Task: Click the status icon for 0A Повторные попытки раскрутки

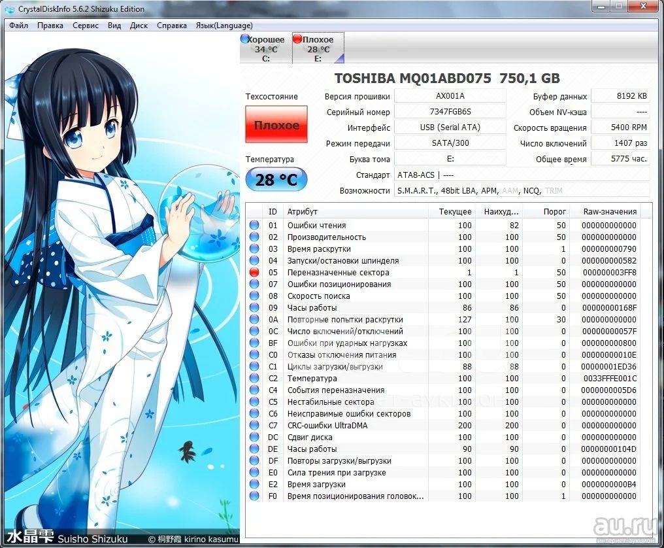Action: pyautogui.click(x=254, y=319)
